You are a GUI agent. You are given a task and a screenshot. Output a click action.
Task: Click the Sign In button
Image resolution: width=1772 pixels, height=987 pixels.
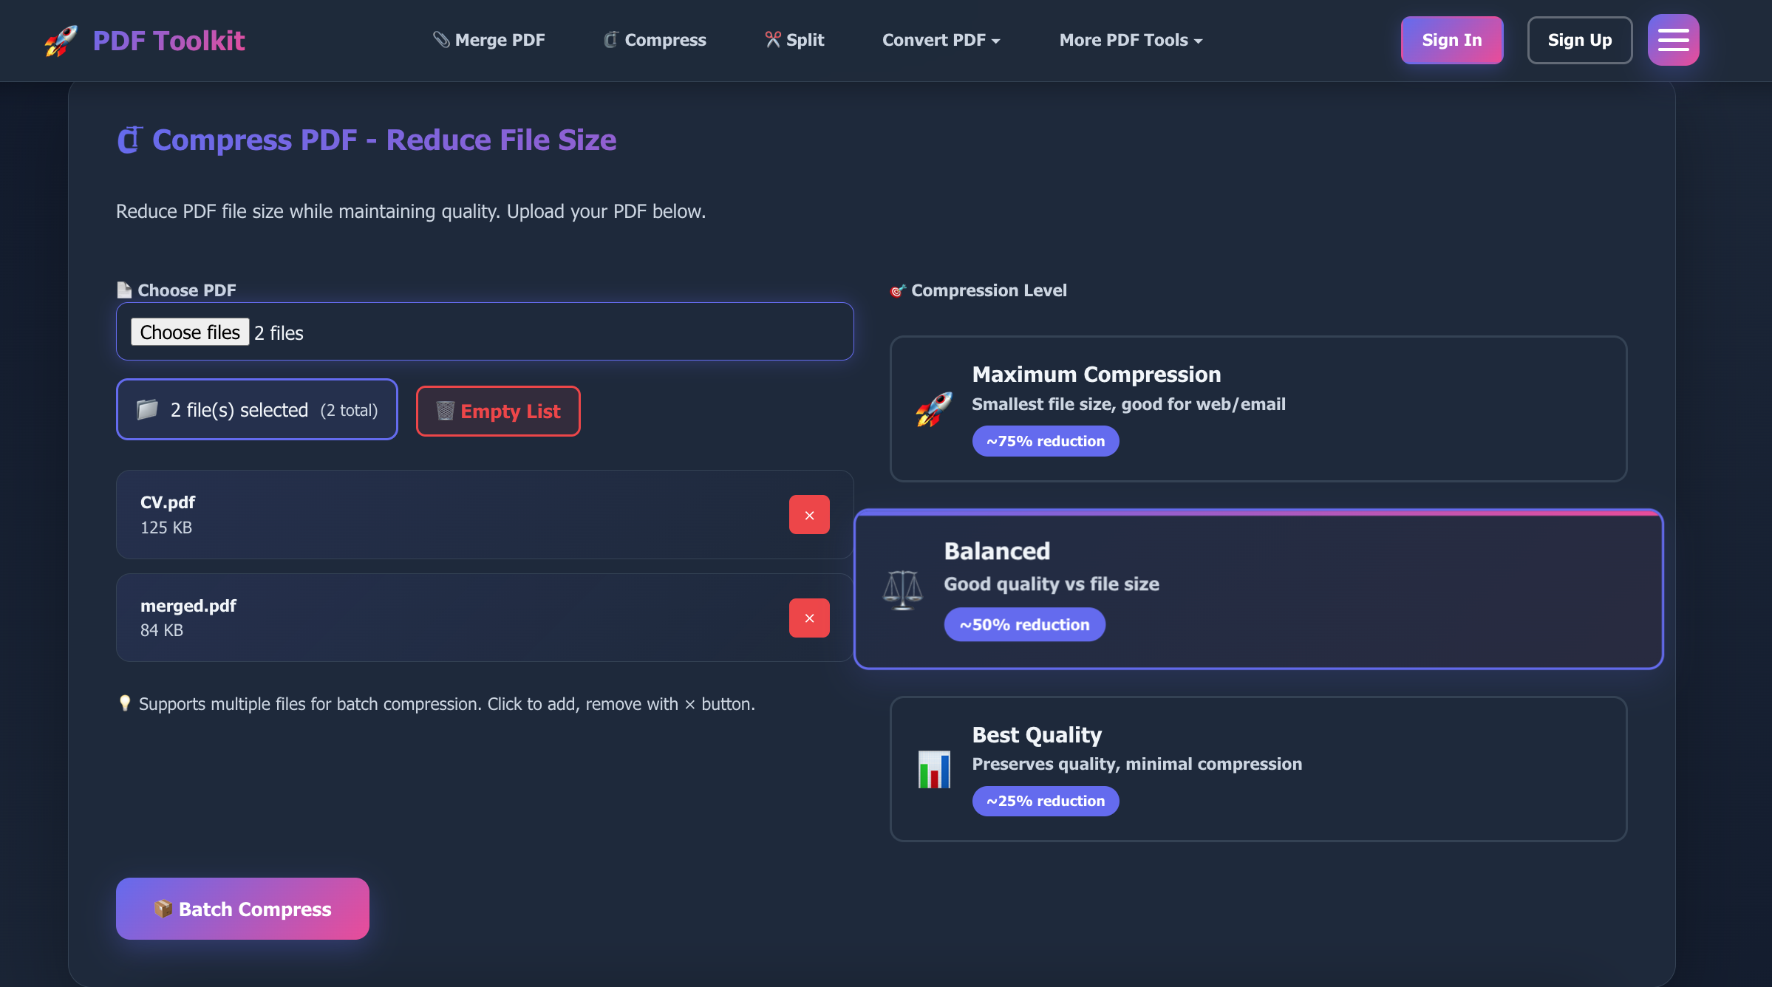pyautogui.click(x=1452, y=40)
